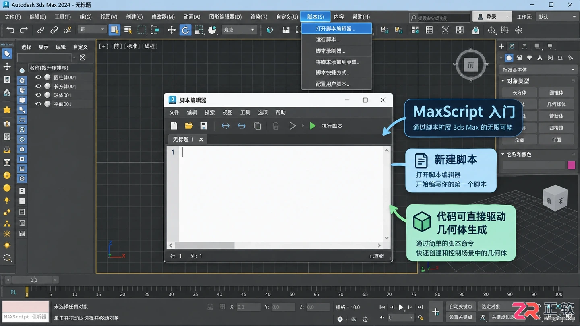
Task: Open the 工作区 默认 workspace dropdown
Action: tap(557, 17)
